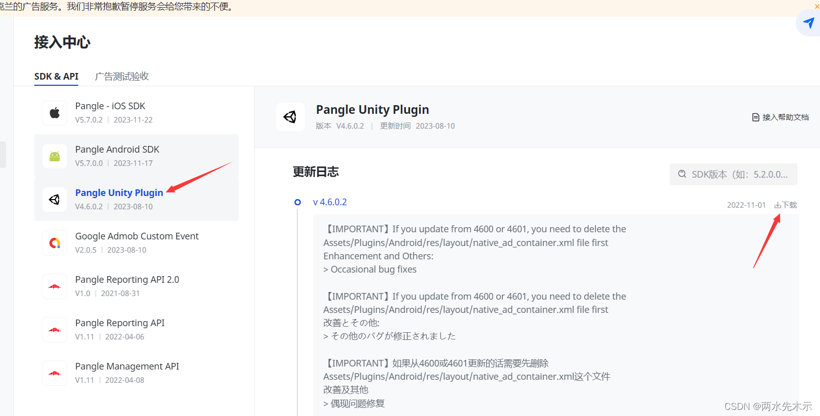Click Reporting API 2.0 date 2021-08-31

tap(120, 293)
